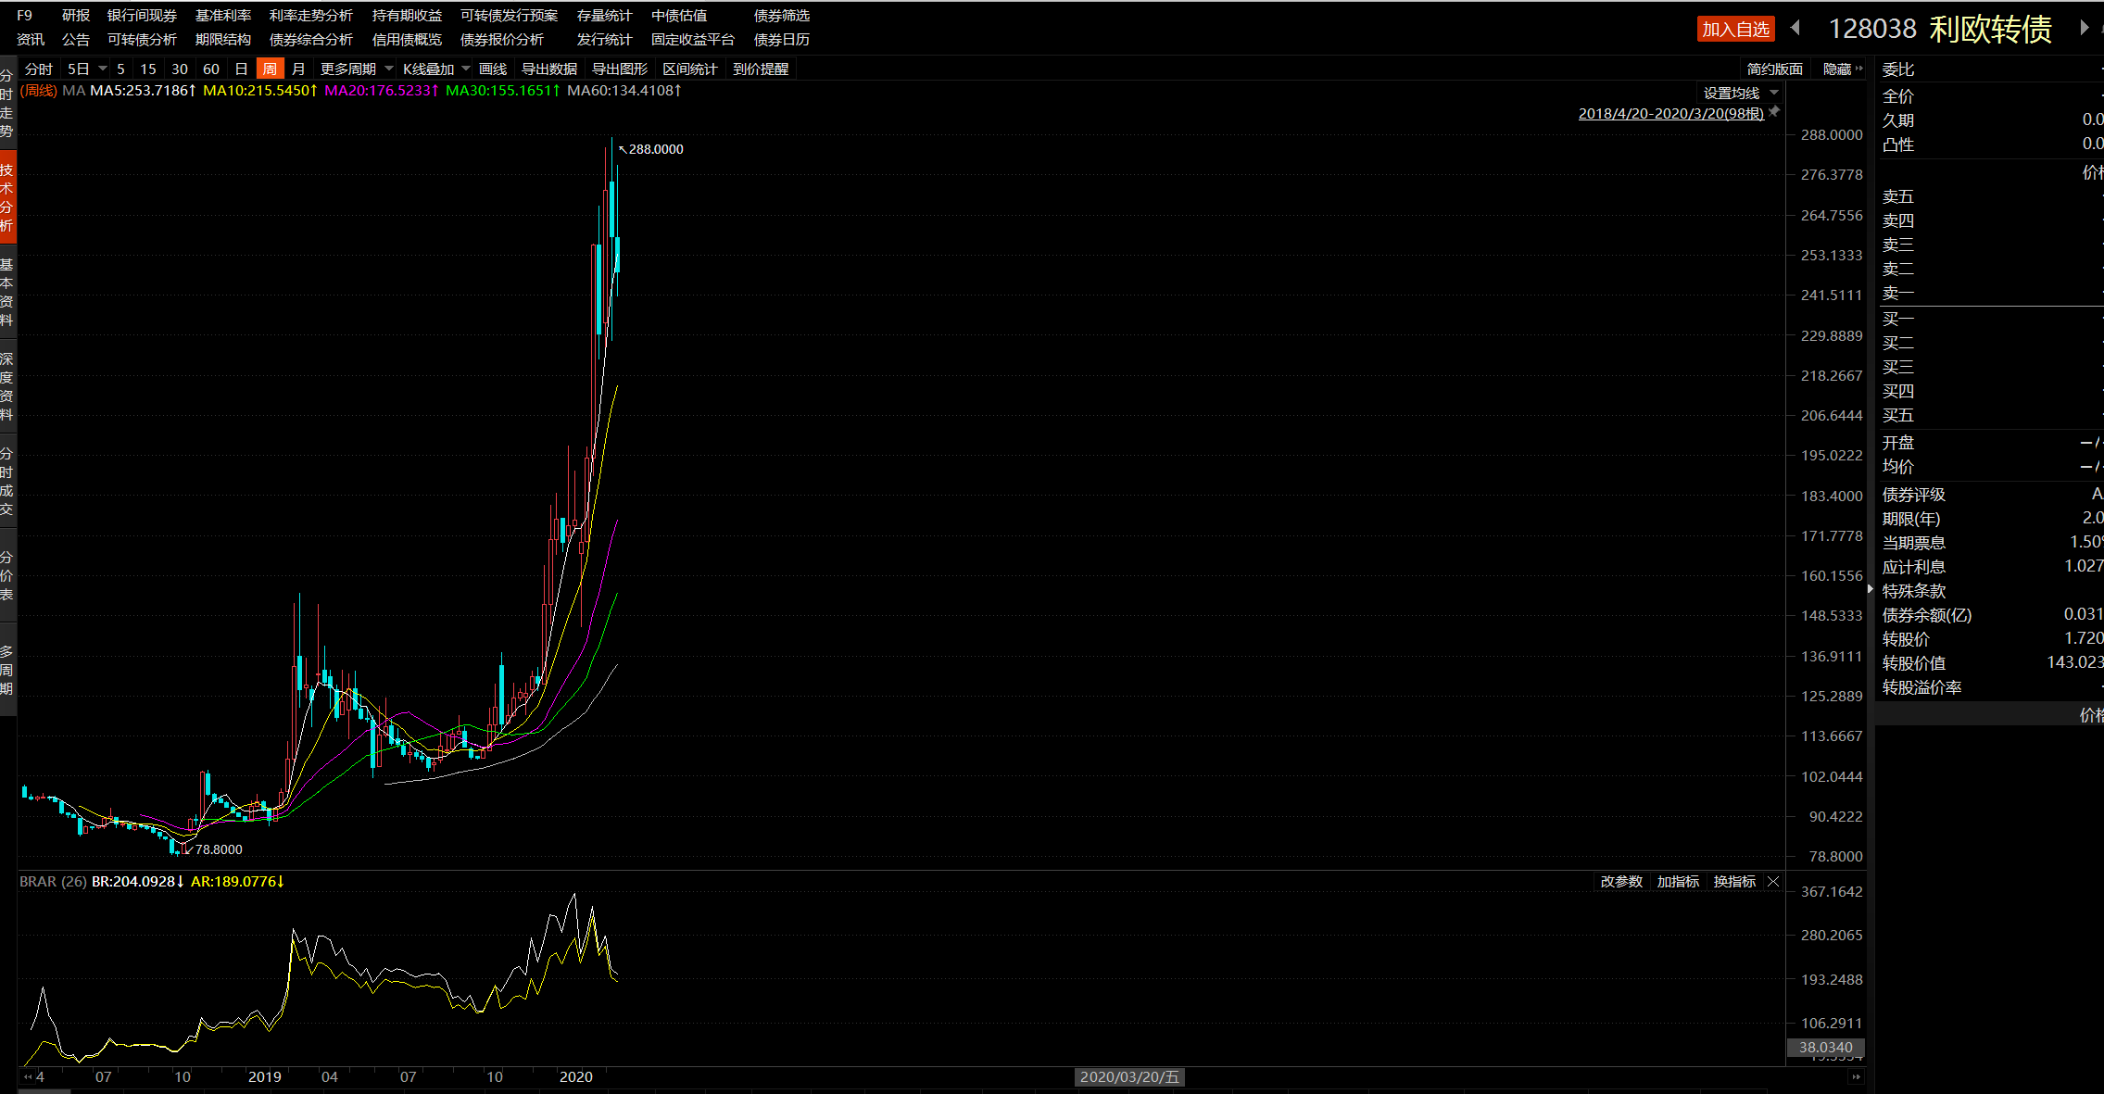Close the BRAR indicator panel
Viewport: 2104px width, 1094px height.
[1773, 882]
